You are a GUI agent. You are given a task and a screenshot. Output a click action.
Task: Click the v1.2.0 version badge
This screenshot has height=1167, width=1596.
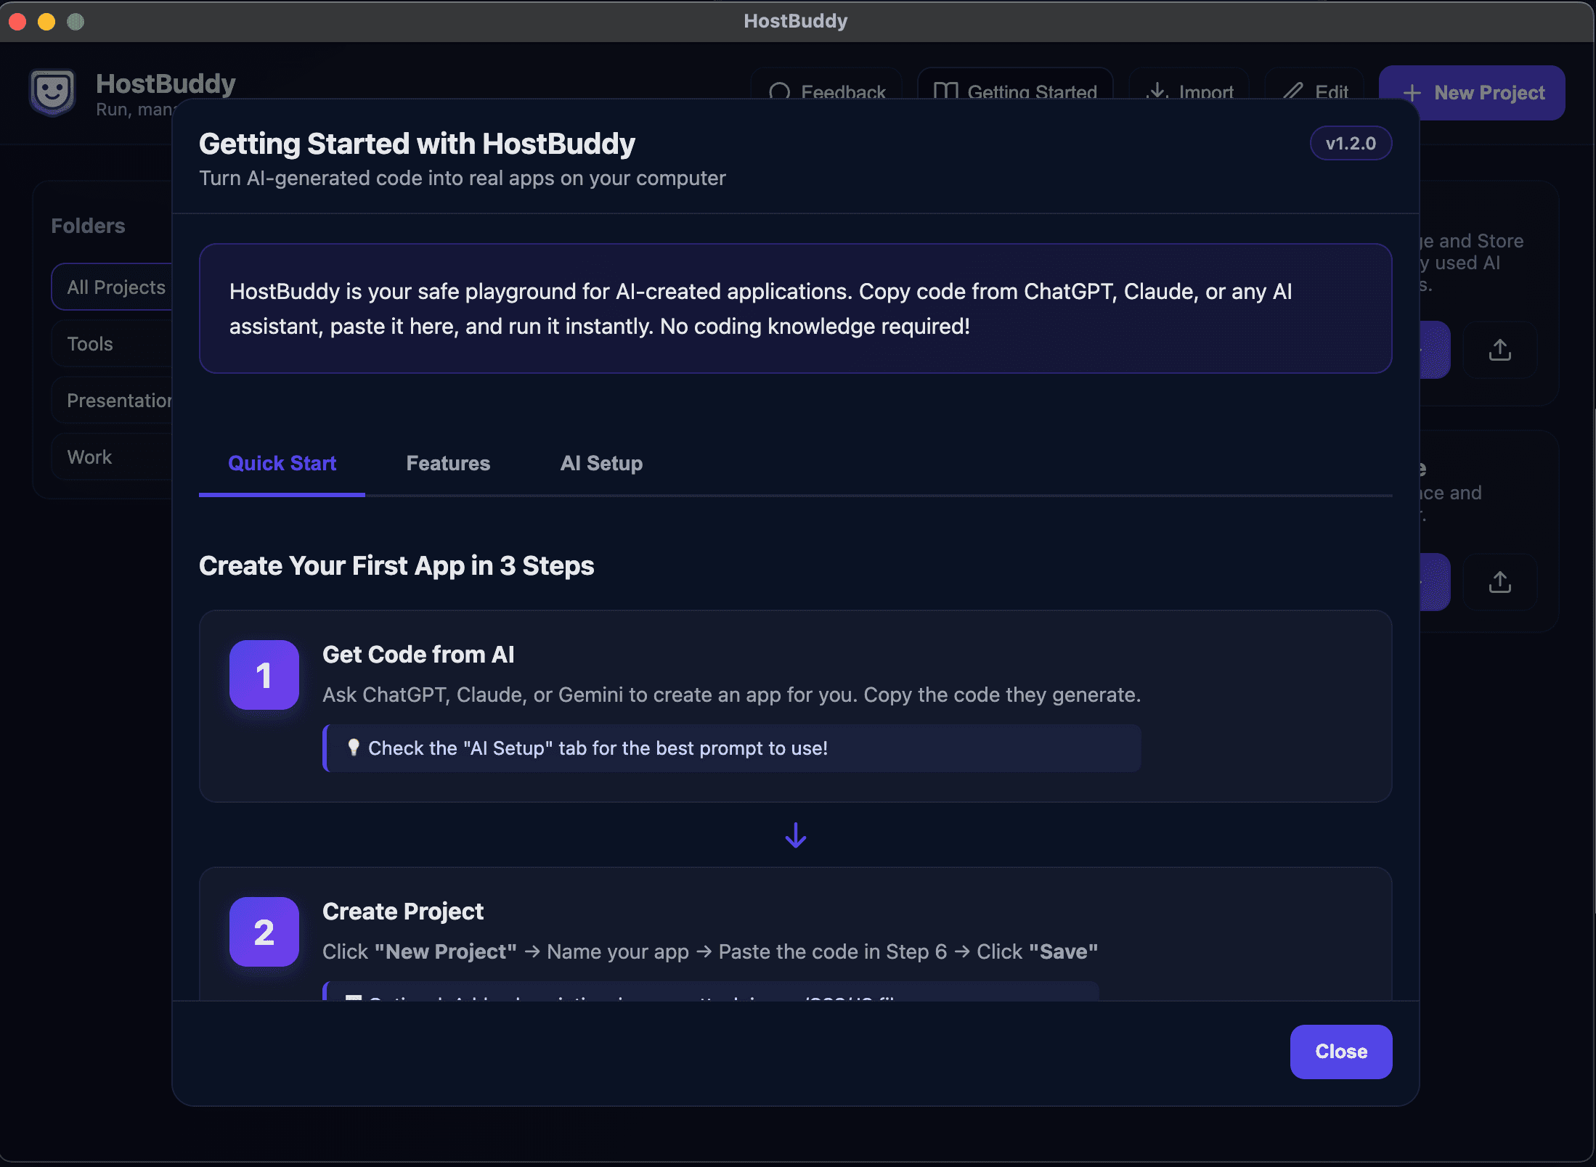click(1350, 144)
